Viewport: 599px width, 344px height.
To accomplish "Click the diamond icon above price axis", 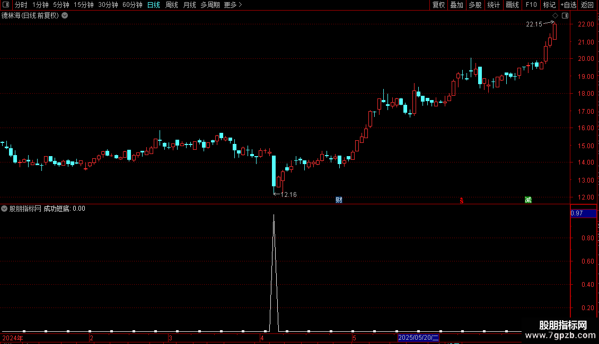I will point(556,16).
